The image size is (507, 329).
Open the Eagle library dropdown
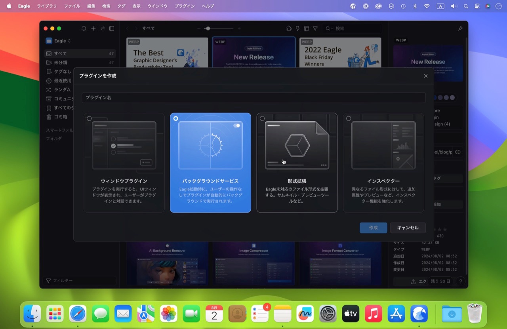coord(58,41)
